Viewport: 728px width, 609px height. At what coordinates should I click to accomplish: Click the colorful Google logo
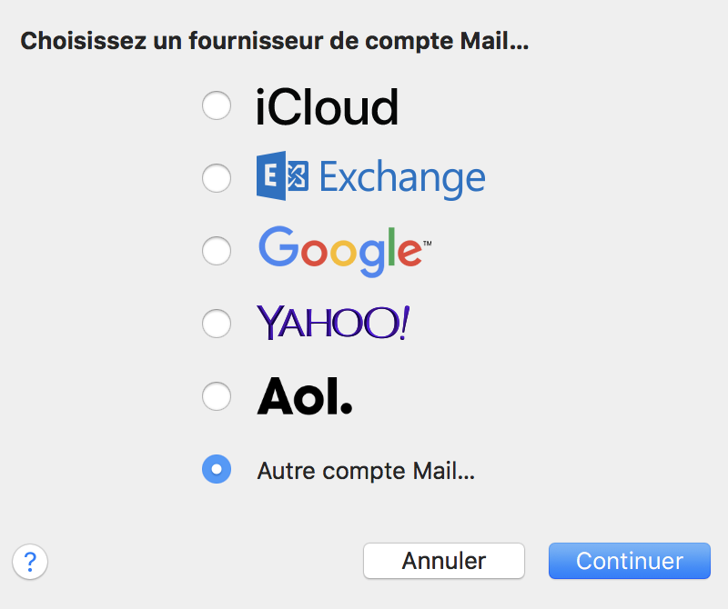point(340,249)
